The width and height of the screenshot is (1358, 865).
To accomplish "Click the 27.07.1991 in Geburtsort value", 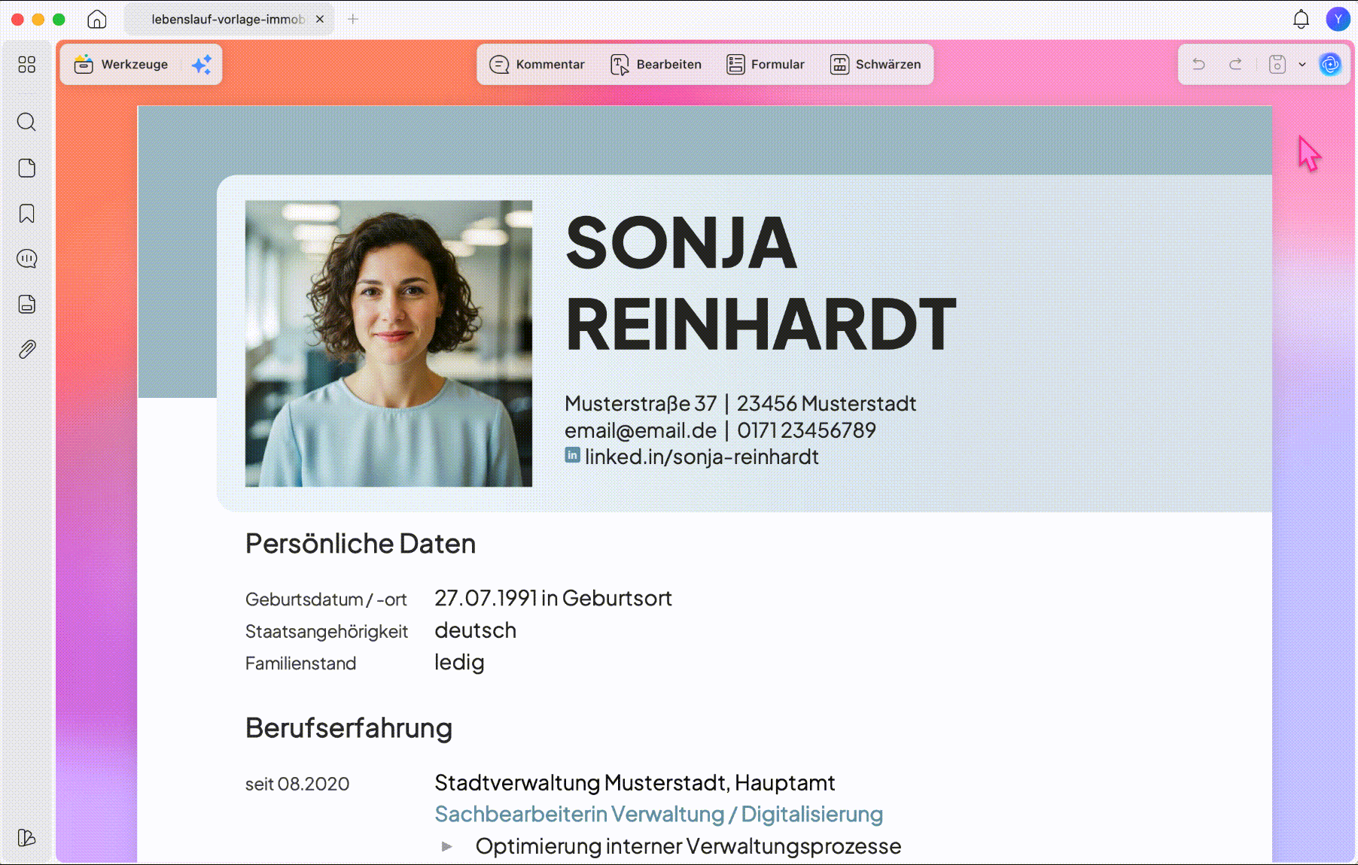I will (553, 599).
